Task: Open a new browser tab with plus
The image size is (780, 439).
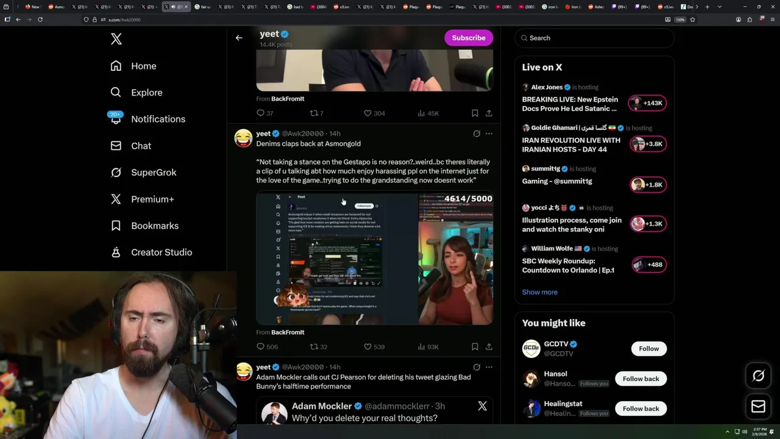Action: tap(707, 7)
